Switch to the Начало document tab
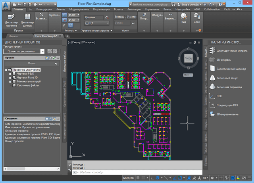The width and height of the screenshot is (254, 183). point(13,36)
